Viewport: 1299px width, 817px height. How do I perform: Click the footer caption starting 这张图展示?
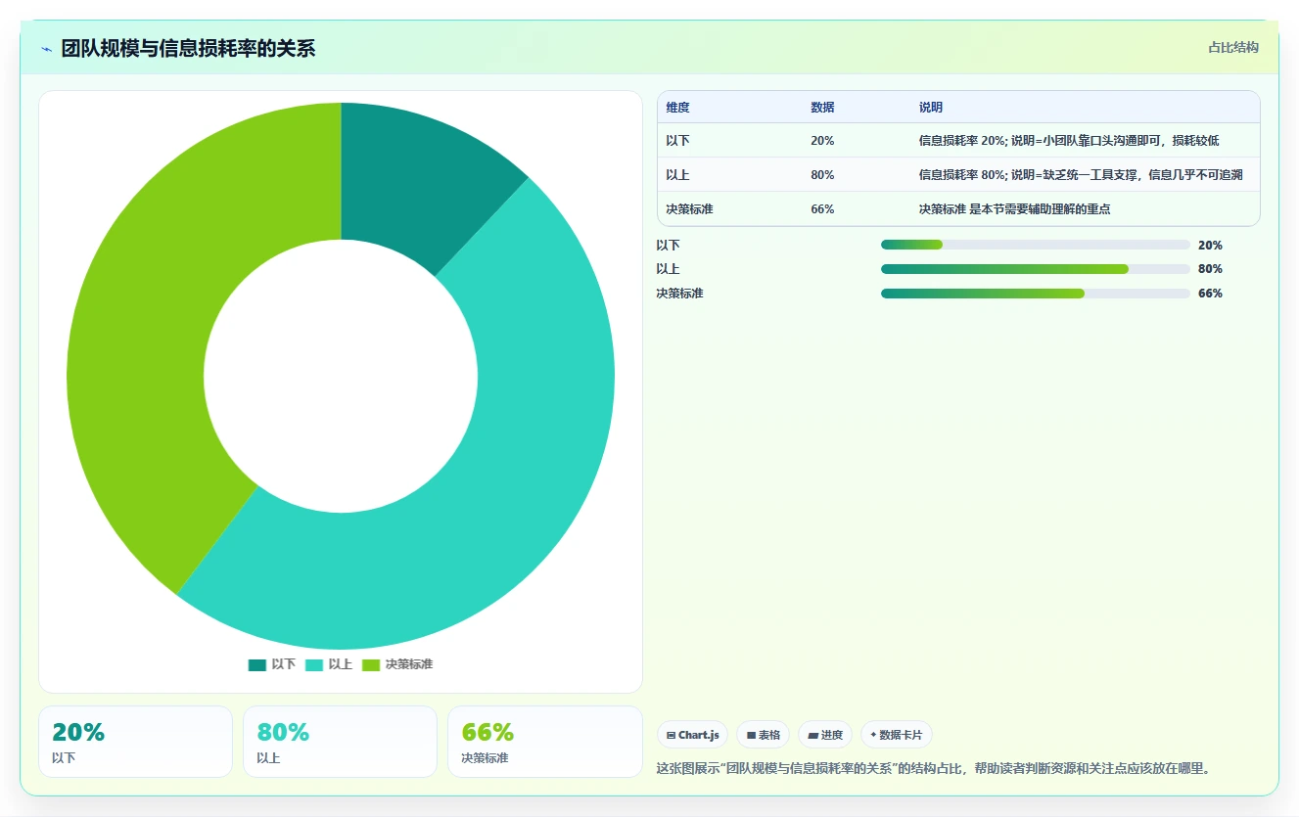click(x=935, y=769)
